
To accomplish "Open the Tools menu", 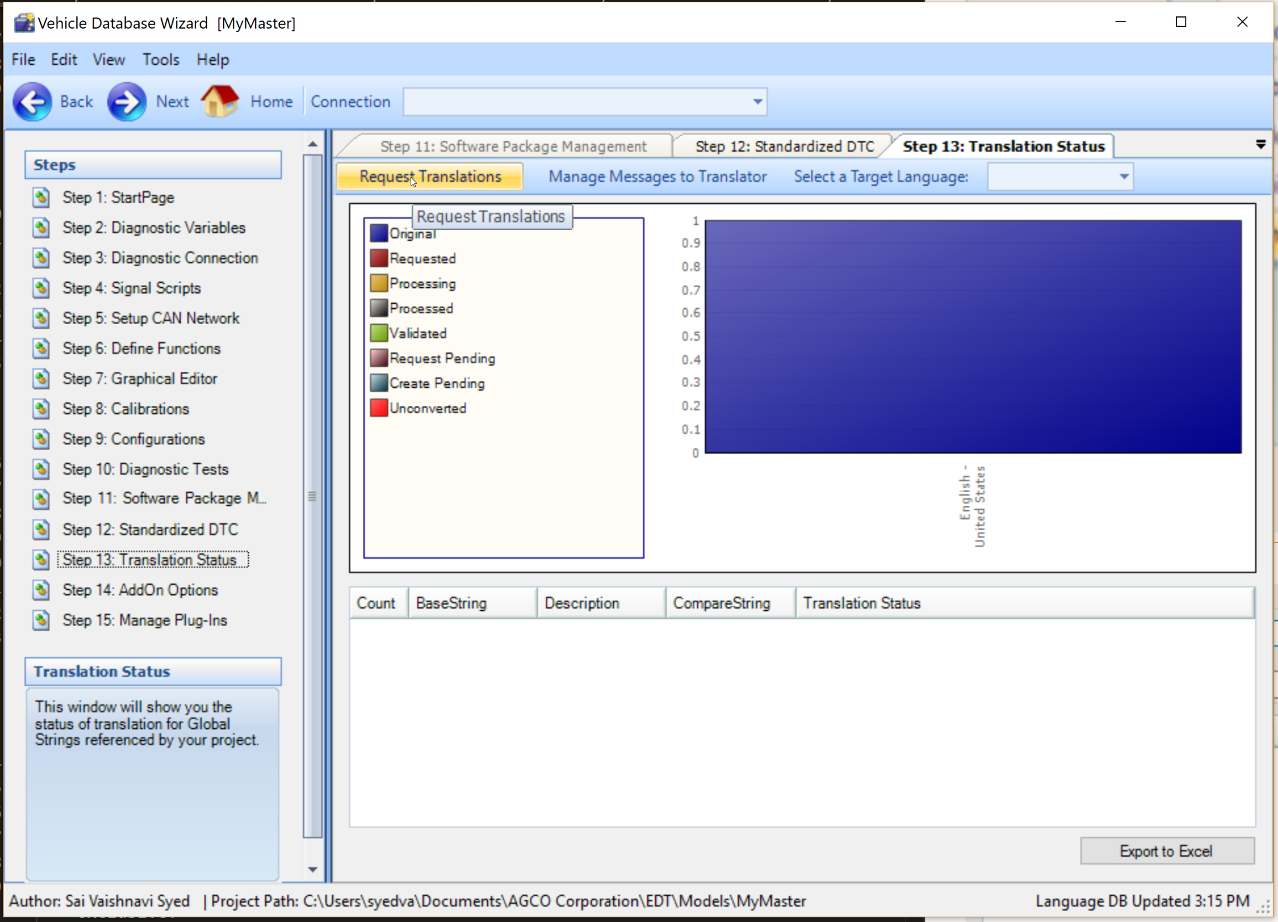I will point(161,60).
